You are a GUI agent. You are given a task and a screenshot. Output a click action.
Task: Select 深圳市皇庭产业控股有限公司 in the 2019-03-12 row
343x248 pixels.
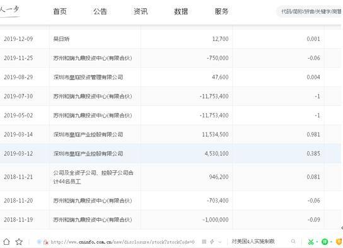[88, 153]
